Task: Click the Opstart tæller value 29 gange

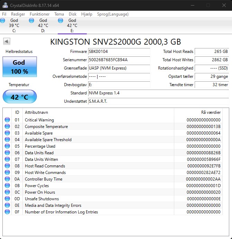Action: click(212, 76)
